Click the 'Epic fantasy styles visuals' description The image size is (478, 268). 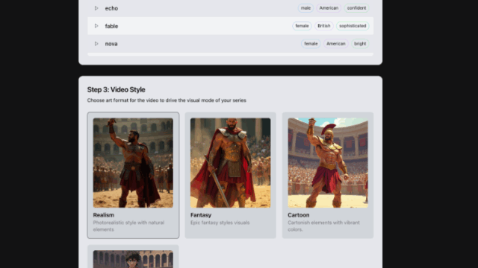pyautogui.click(x=220, y=223)
